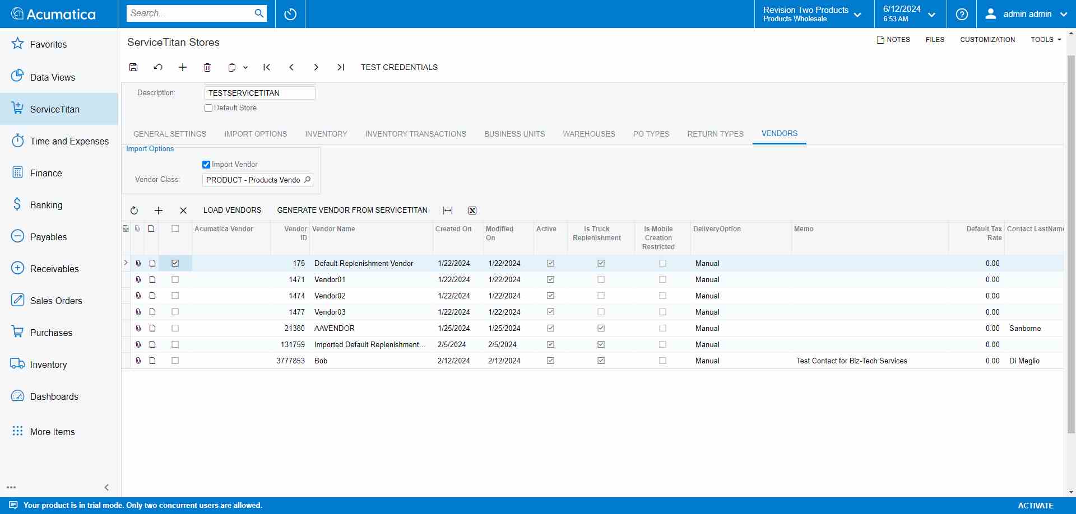
Task: Go to the previous record
Action: click(291, 67)
